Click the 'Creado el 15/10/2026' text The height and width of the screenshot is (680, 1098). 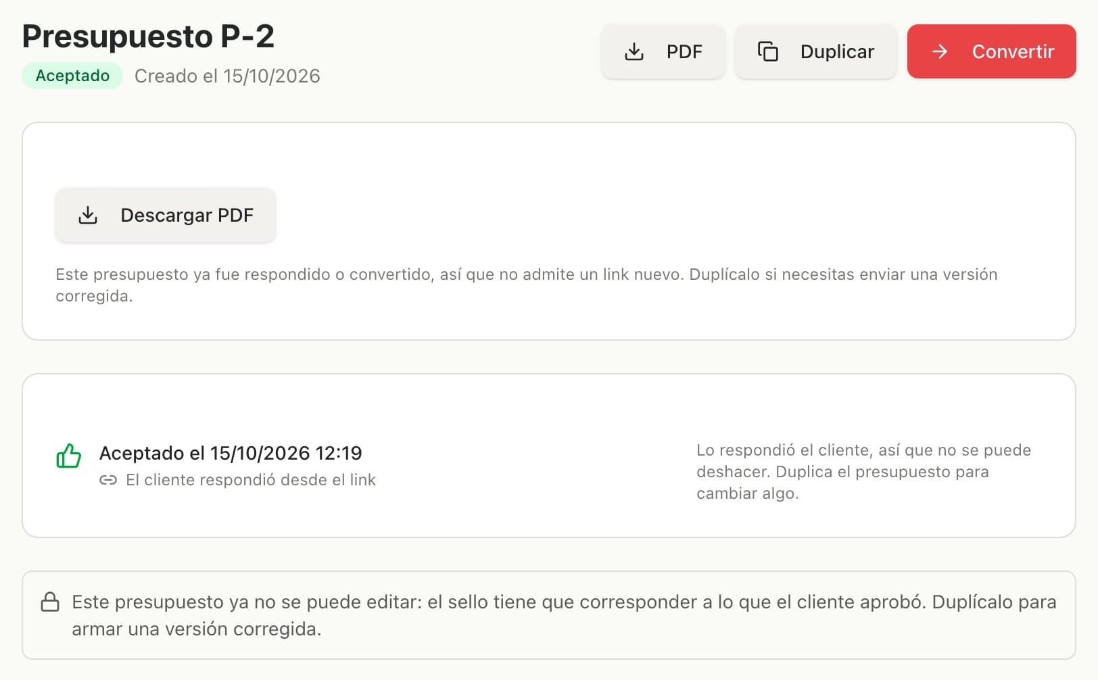pos(227,76)
